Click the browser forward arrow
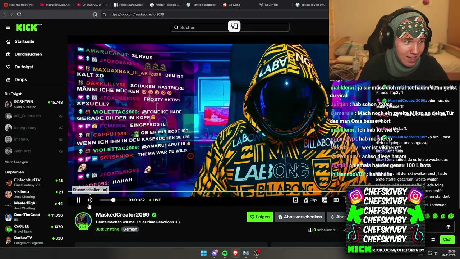 tap(12, 14)
